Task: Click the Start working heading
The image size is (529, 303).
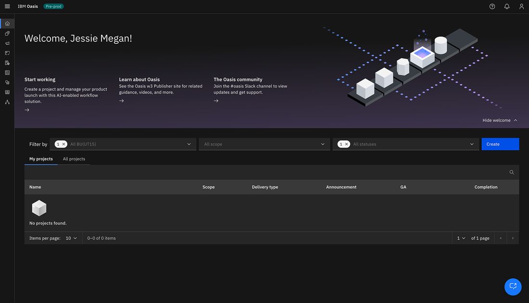Action: 40,80
